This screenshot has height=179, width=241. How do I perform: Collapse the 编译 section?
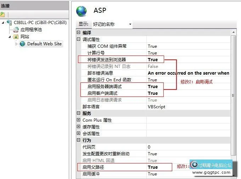pos(78,33)
